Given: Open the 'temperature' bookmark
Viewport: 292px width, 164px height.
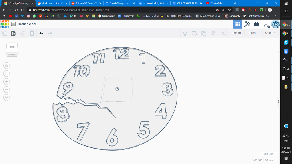Looking at the screenshot, I should (x=106, y=16).
